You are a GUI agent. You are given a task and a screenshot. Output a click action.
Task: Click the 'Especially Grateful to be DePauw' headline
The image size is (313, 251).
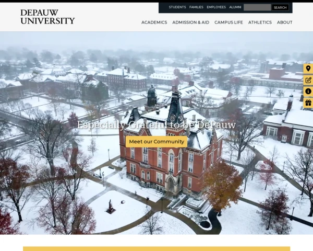tap(156, 124)
